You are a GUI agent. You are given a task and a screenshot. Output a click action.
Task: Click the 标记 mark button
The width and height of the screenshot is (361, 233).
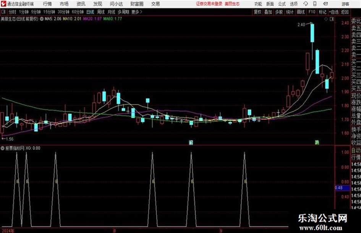(x=322, y=12)
